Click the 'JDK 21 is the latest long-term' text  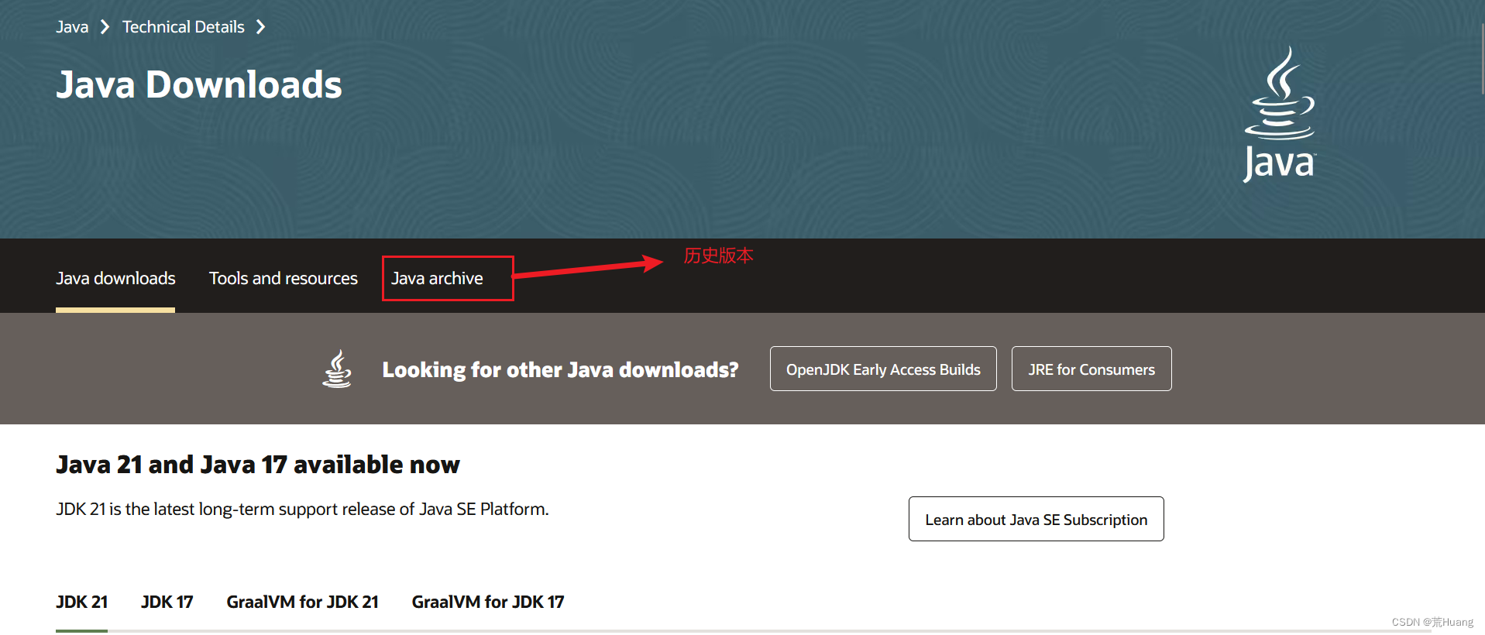coord(302,509)
